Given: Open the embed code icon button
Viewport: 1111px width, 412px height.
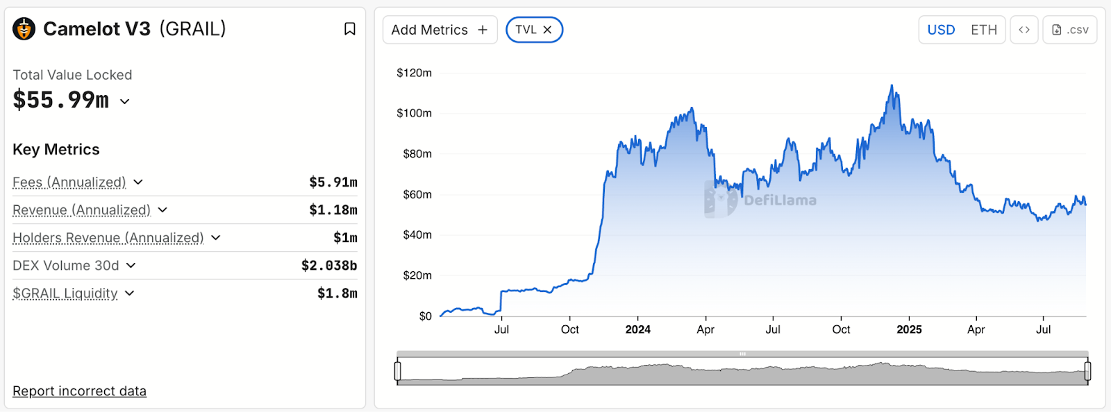Looking at the screenshot, I should pyautogui.click(x=1024, y=30).
